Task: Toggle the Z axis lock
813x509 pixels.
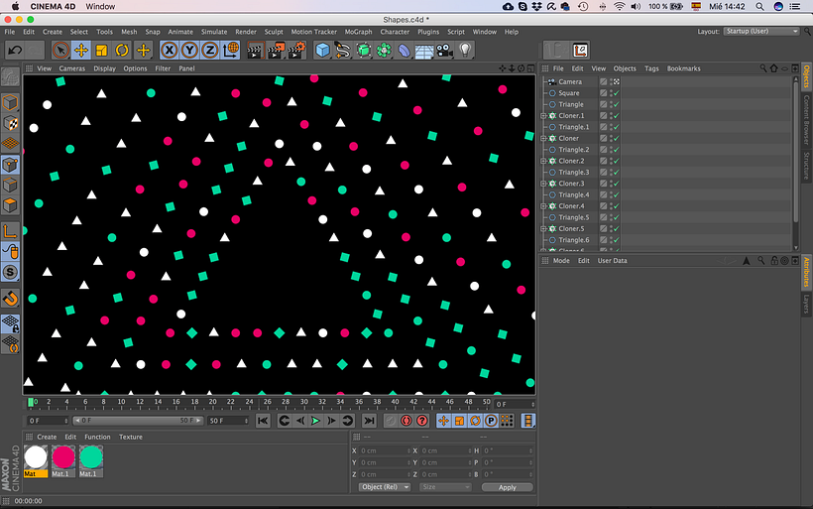Action: pyautogui.click(x=210, y=51)
